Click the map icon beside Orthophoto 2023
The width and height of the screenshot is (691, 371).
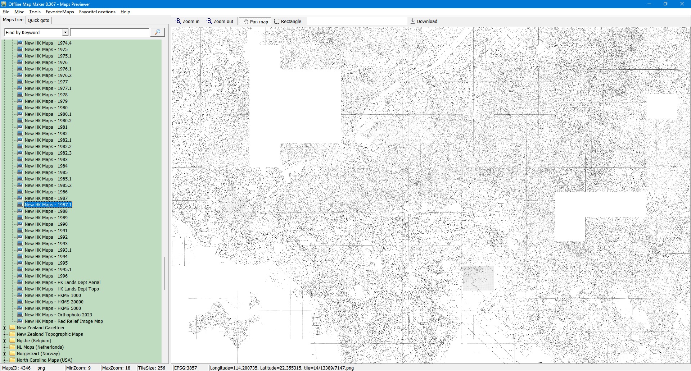point(20,315)
